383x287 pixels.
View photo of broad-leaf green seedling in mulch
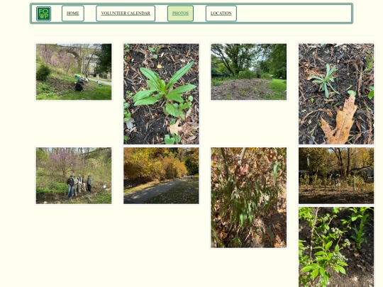(x=161, y=94)
